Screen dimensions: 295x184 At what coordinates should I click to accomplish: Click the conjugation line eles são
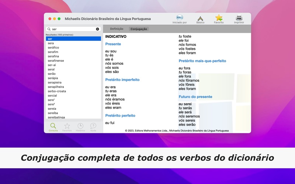coord(112,72)
